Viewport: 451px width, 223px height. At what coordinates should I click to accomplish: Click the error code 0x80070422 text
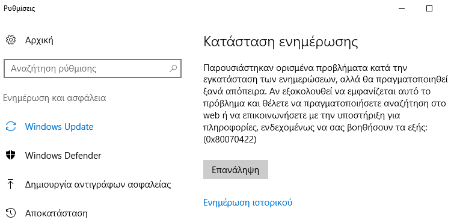point(230,139)
